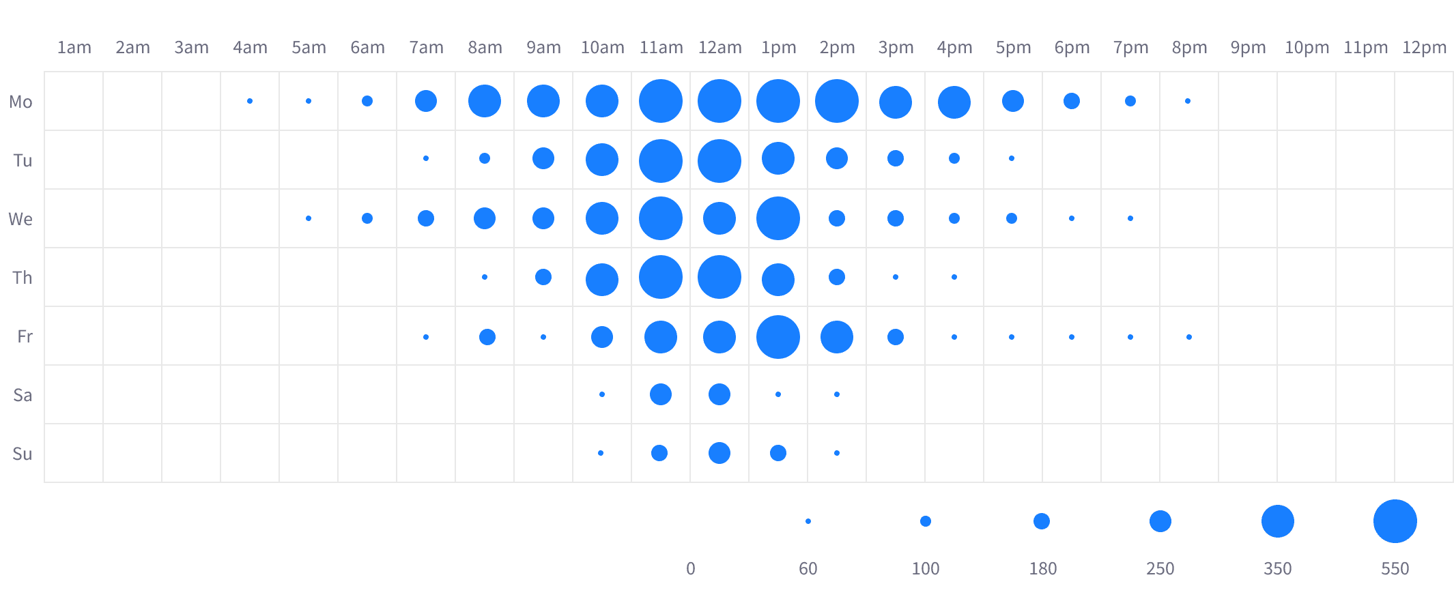Click the tiny Monday 4am dot
The image size is (1454, 614).
point(250,101)
